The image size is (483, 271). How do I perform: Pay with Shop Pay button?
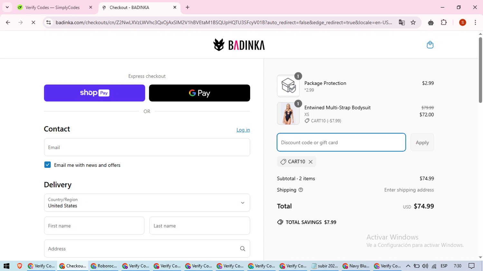[94, 93]
